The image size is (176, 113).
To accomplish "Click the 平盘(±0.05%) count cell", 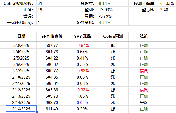I will (52, 22).
